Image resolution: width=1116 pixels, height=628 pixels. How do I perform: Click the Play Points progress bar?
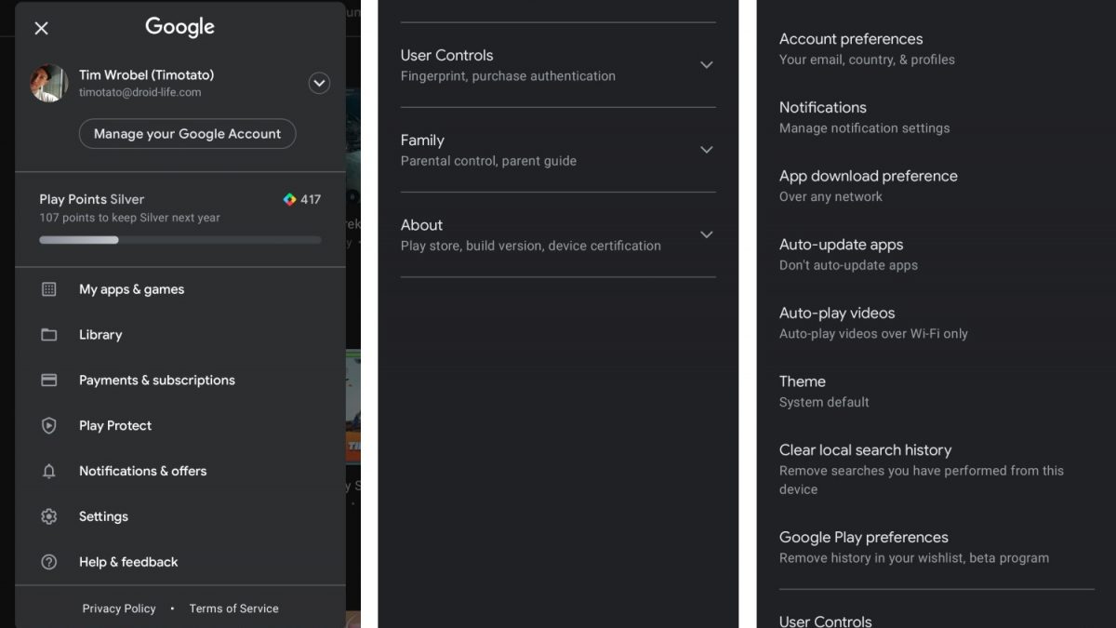(x=179, y=240)
